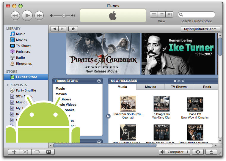Switch to the Movies tab in New Releases
The height and width of the screenshot is (161, 226).
[x=150, y=87]
